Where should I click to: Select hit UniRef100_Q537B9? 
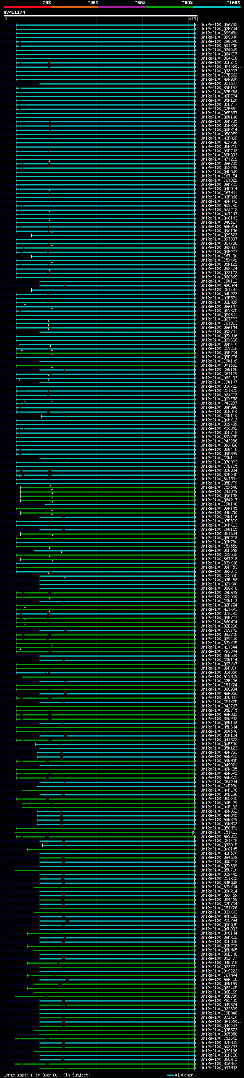pyautogui.click(x=219, y=168)
